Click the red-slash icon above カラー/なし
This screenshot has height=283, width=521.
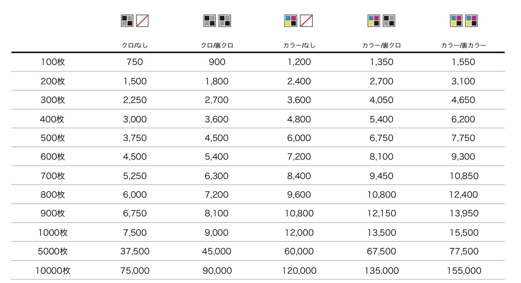coord(306,21)
